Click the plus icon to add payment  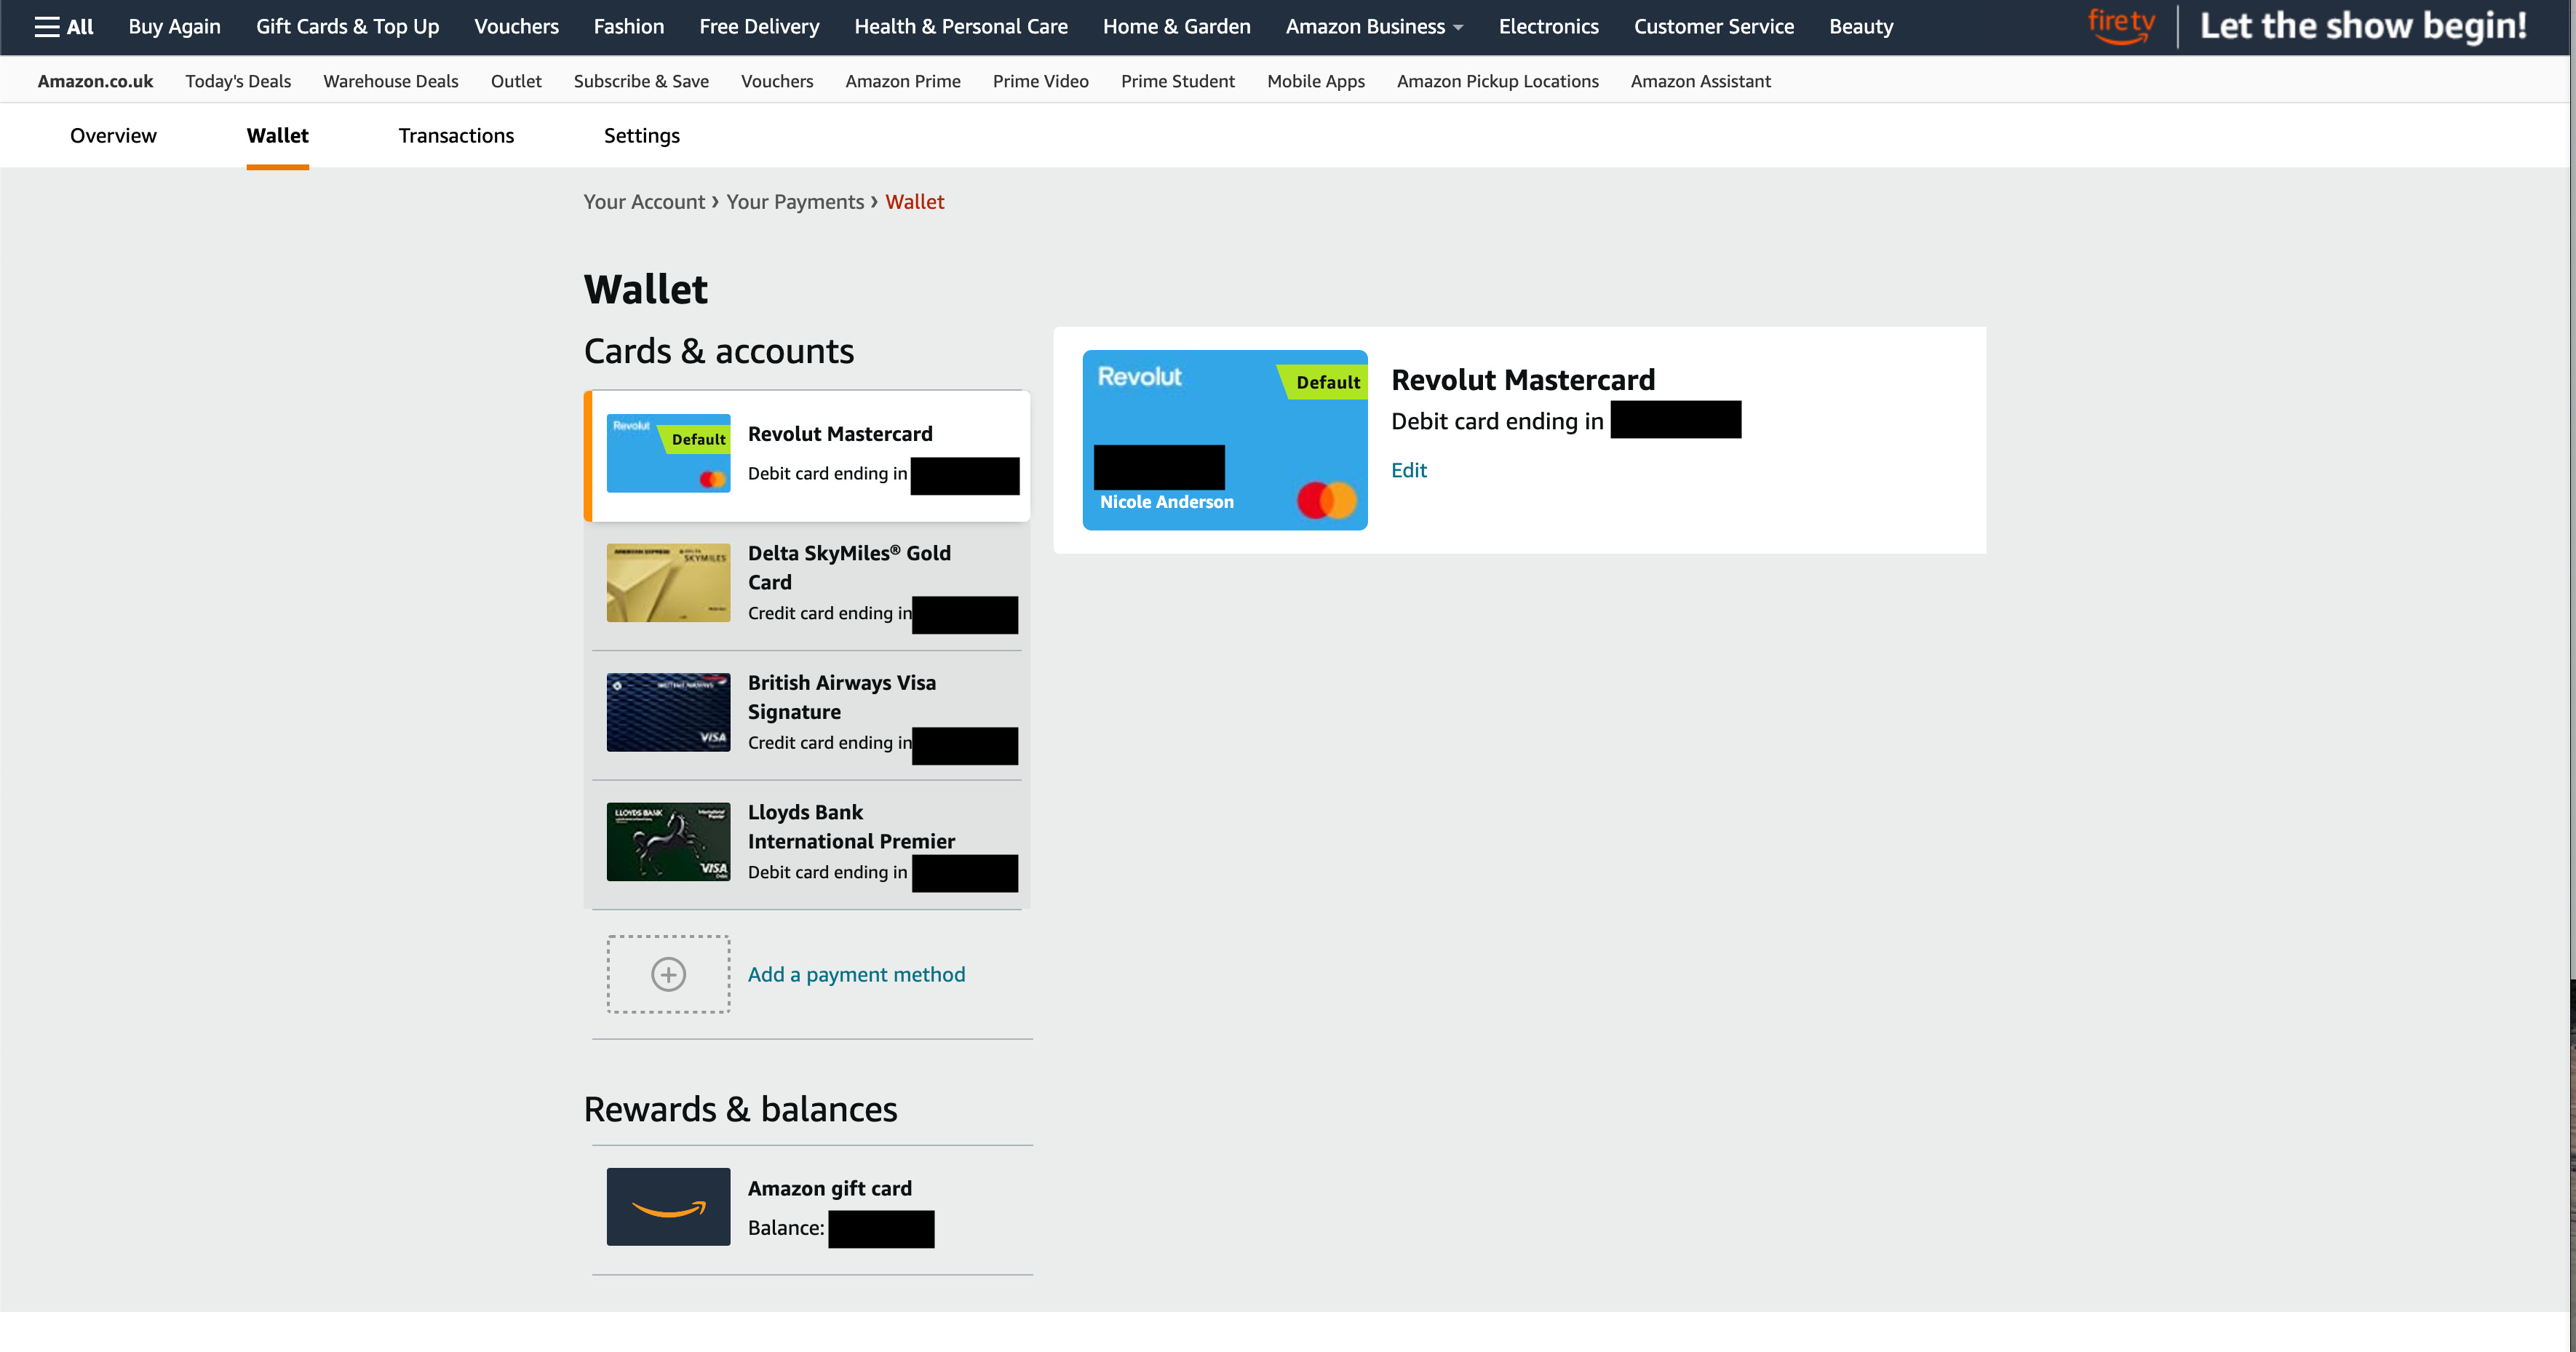(668, 974)
